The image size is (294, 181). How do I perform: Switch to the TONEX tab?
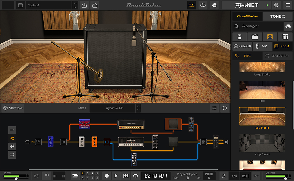[277, 16]
